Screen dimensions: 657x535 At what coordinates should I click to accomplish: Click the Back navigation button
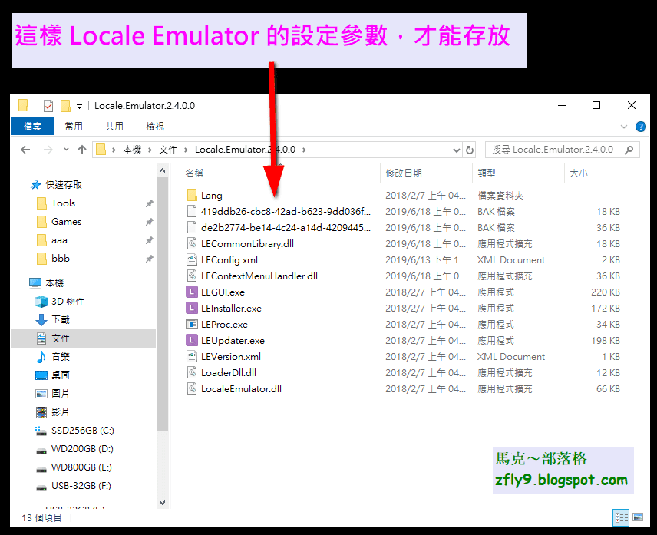point(25,149)
